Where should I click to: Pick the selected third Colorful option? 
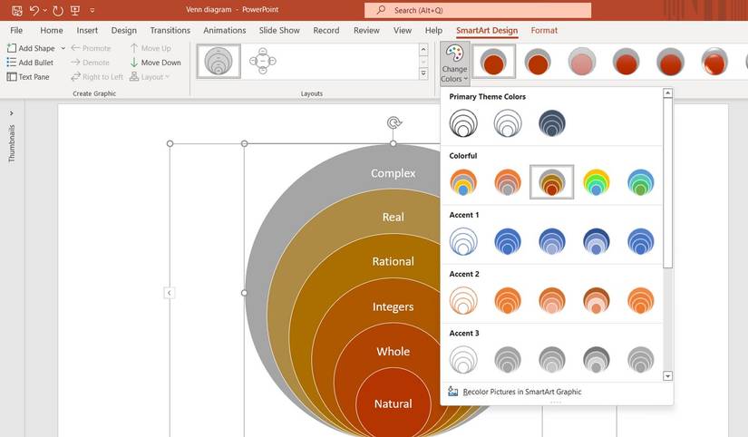point(552,181)
